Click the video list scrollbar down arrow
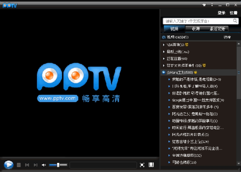Image resolution: width=241 pixels, height=172 pixels. coord(238,164)
